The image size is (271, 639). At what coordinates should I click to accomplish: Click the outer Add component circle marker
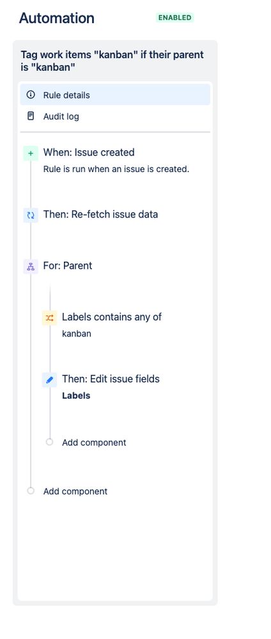coord(31,491)
